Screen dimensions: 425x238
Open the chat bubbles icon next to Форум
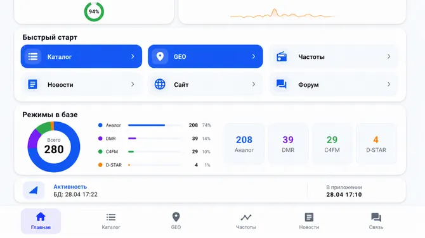(282, 84)
